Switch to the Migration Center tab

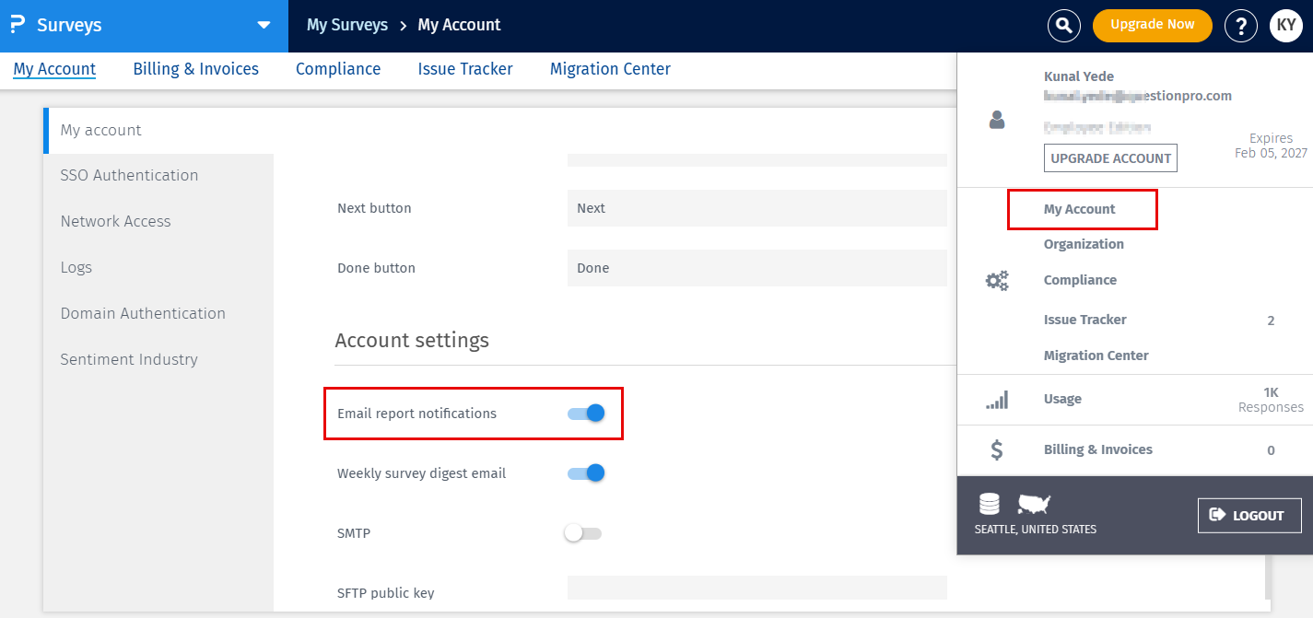pos(610,69)
